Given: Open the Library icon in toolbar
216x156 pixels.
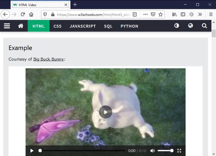Looking at the screenshot, I should tap(175, 14).
